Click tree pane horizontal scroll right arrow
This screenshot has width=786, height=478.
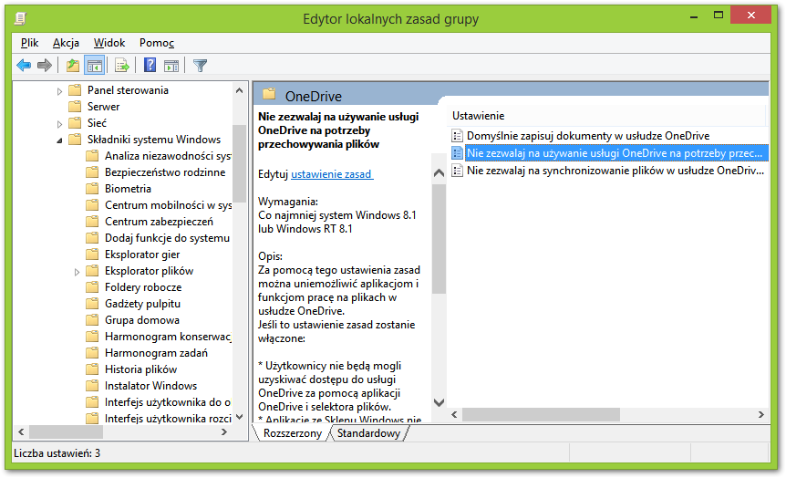(x=224, y=431)
